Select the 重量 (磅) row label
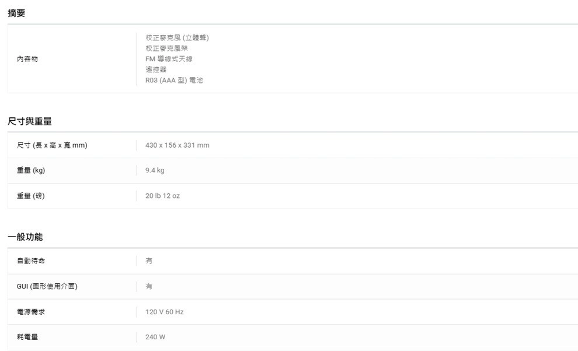The width and height of the screenshot is (578, 351). [31, 196]
